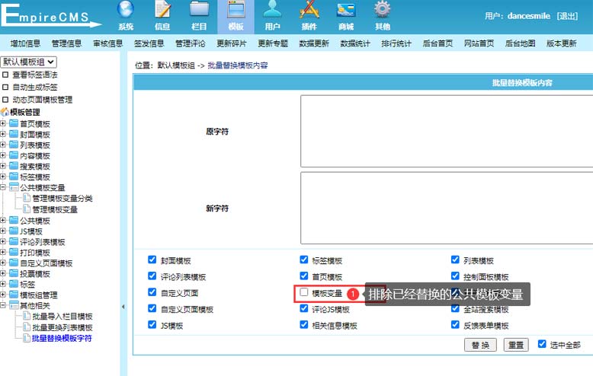Click the 批量导入栏目模板 page icon
593x376 pixels.
[x=27, y=316]
